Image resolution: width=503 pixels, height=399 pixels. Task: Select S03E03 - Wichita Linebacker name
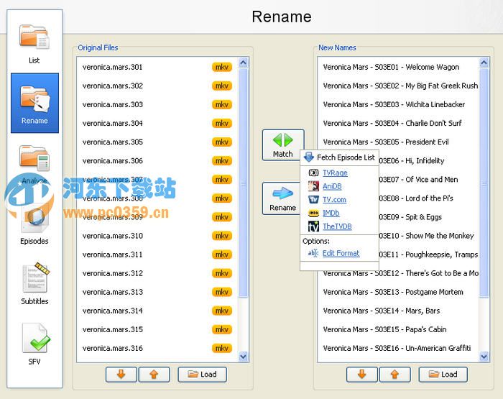click(x=398, y=105)
